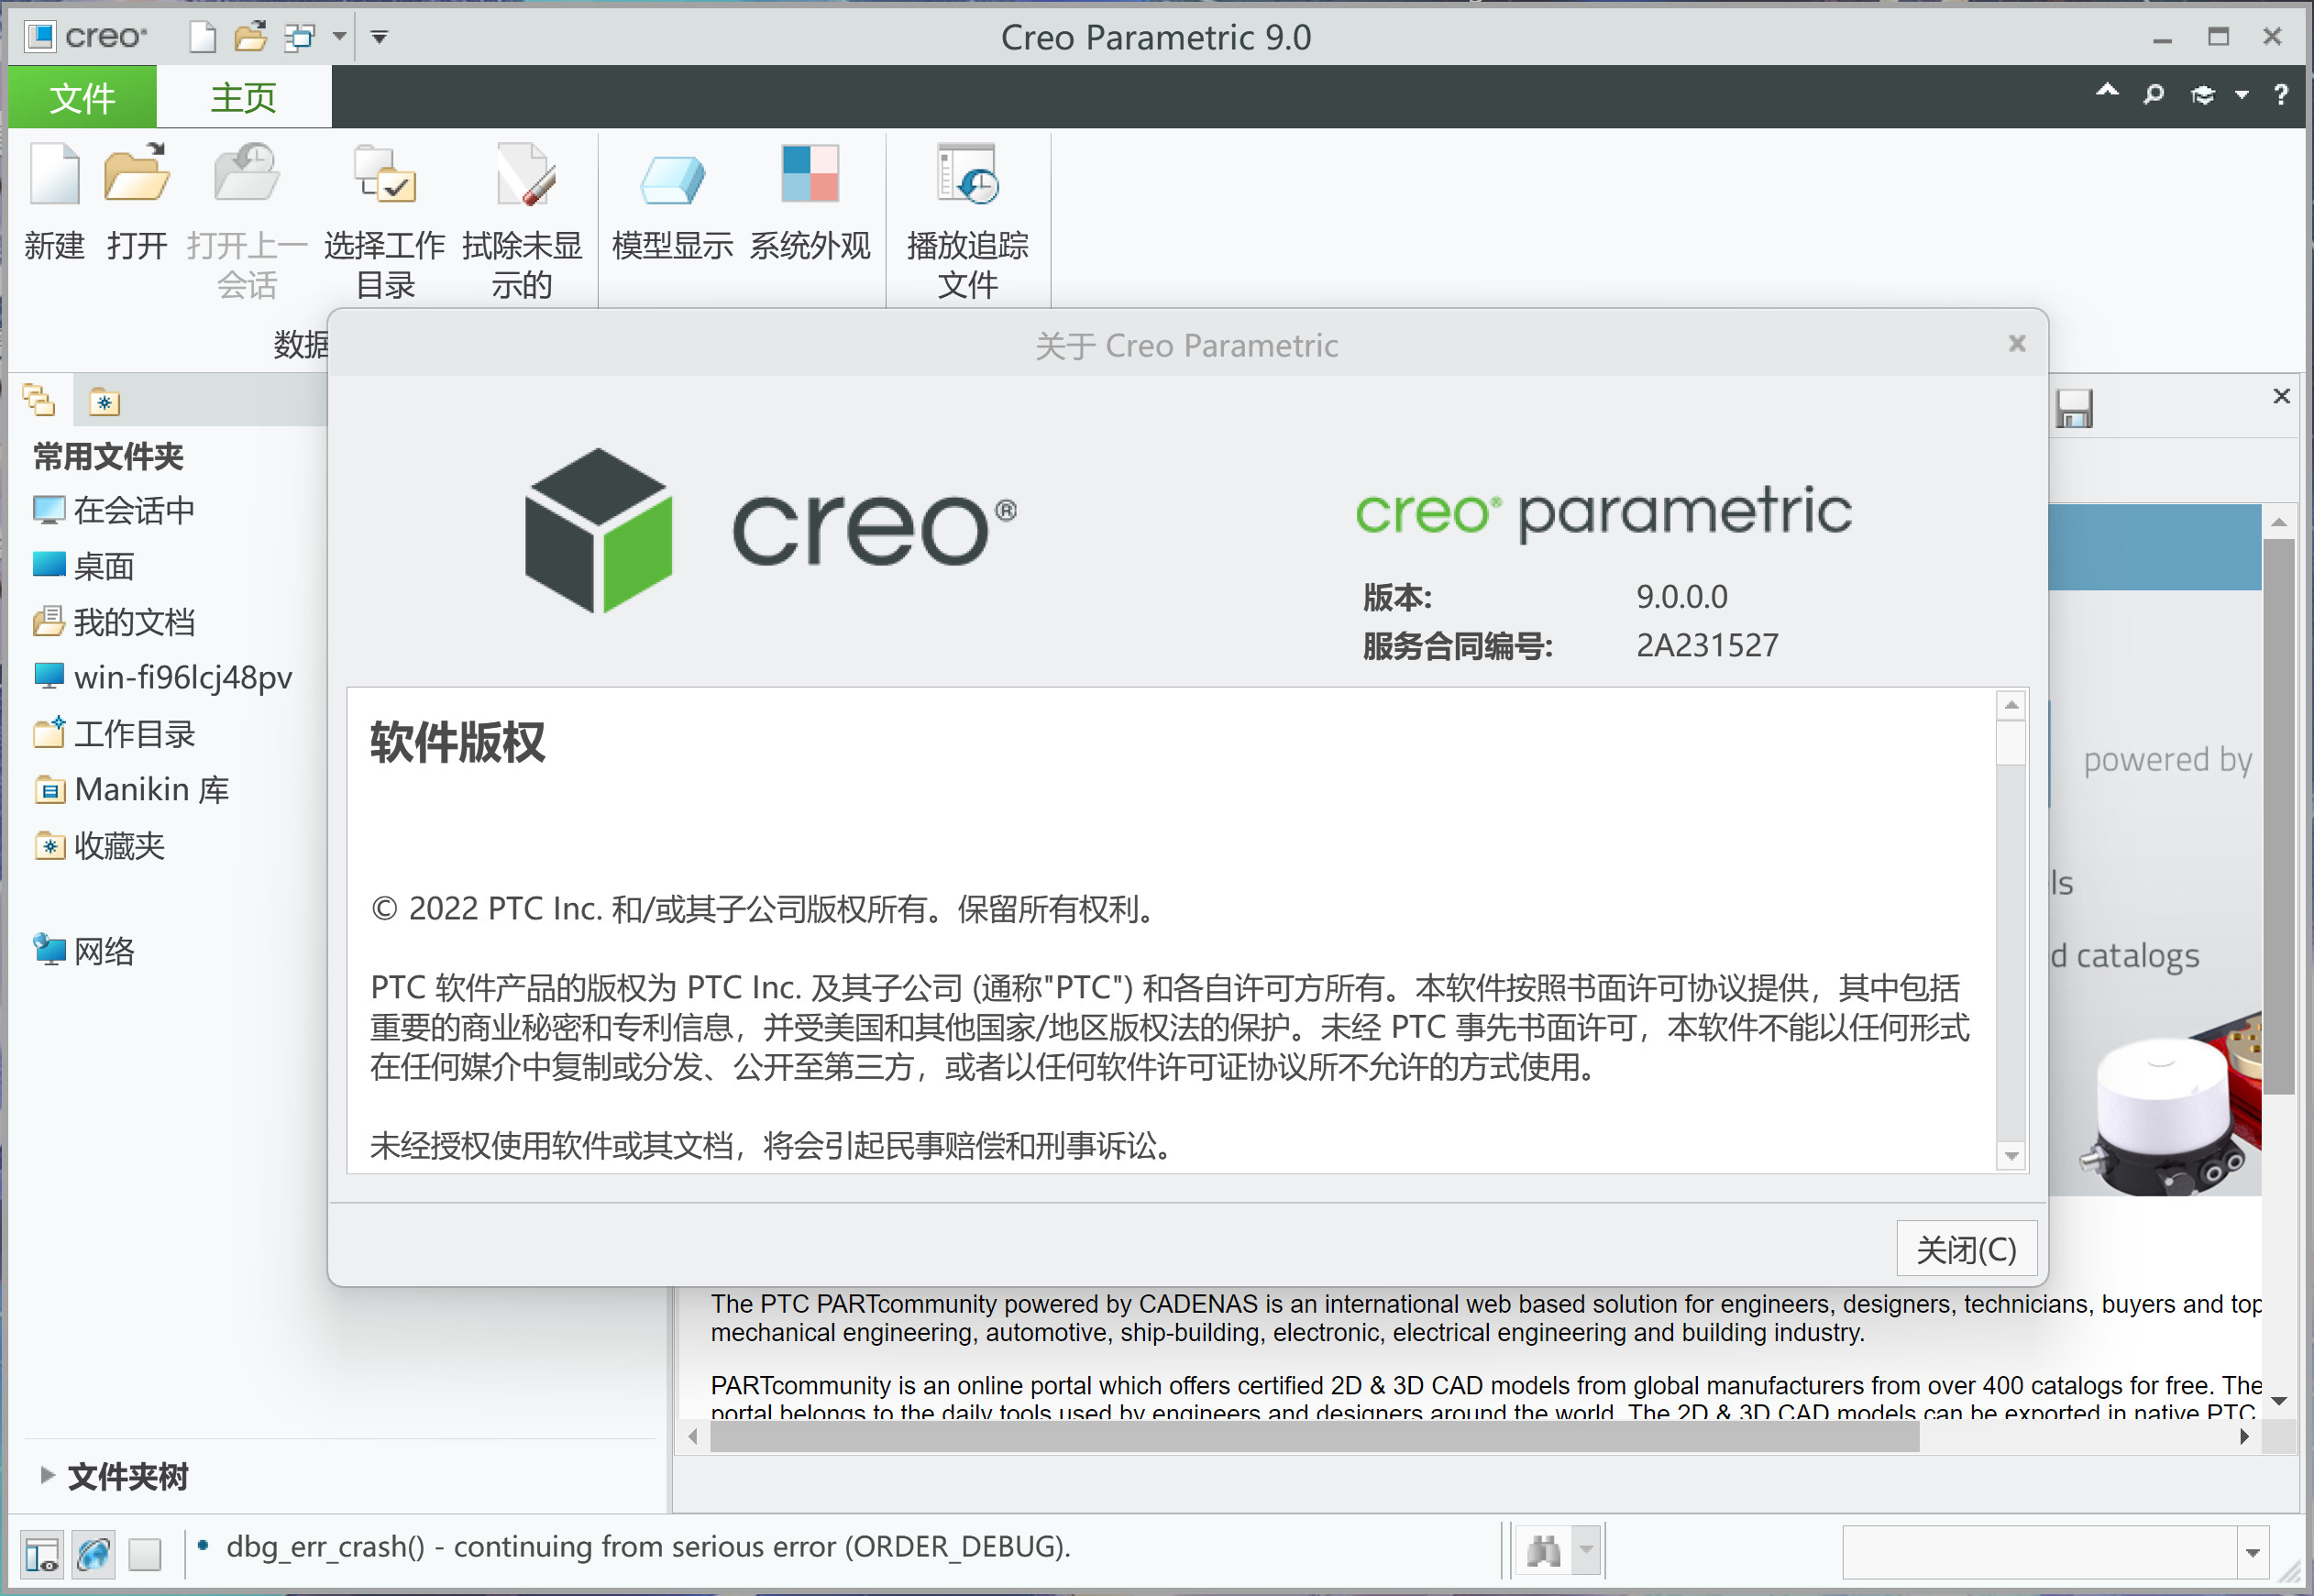The height and width of the screenshot is (1596, 2314).
Task: Select the favorites navigator tab icon
Action: click(x=104, y=401)
